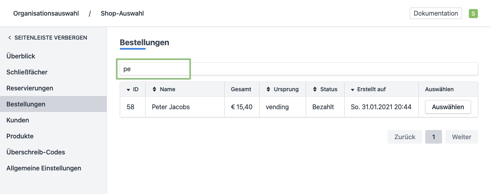
Task: Click the sort arrows beside Status column
Action: click(x=315, y=90)
